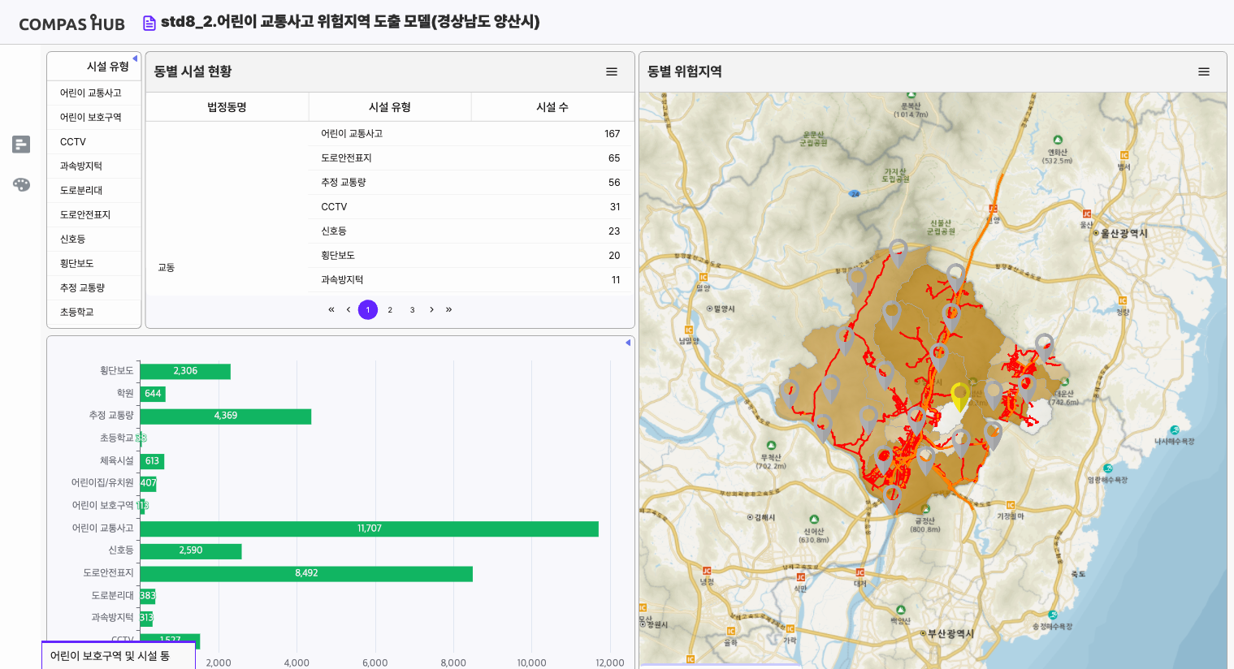Open the color palette sidebar icon

(21, 184)
